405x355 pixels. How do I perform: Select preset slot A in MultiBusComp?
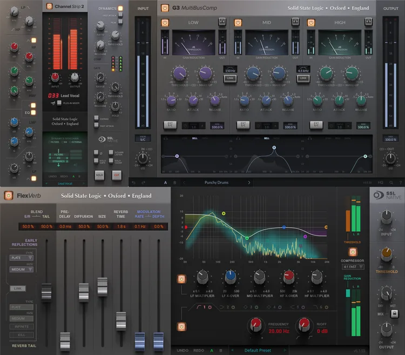[166, 183]
